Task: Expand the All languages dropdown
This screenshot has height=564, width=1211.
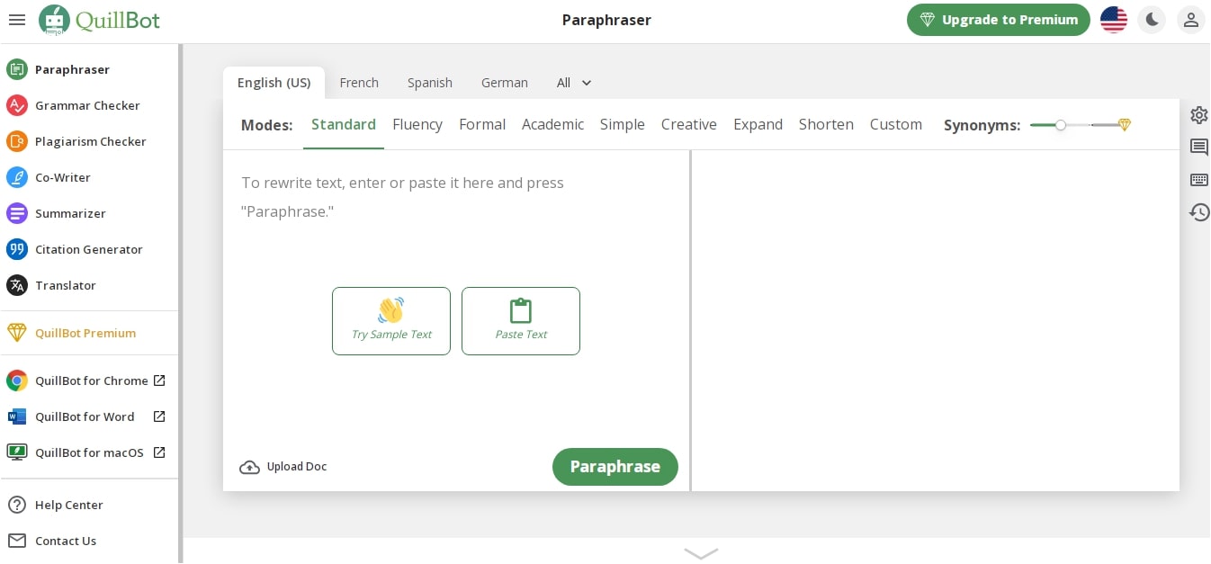Action: [574, 83]
